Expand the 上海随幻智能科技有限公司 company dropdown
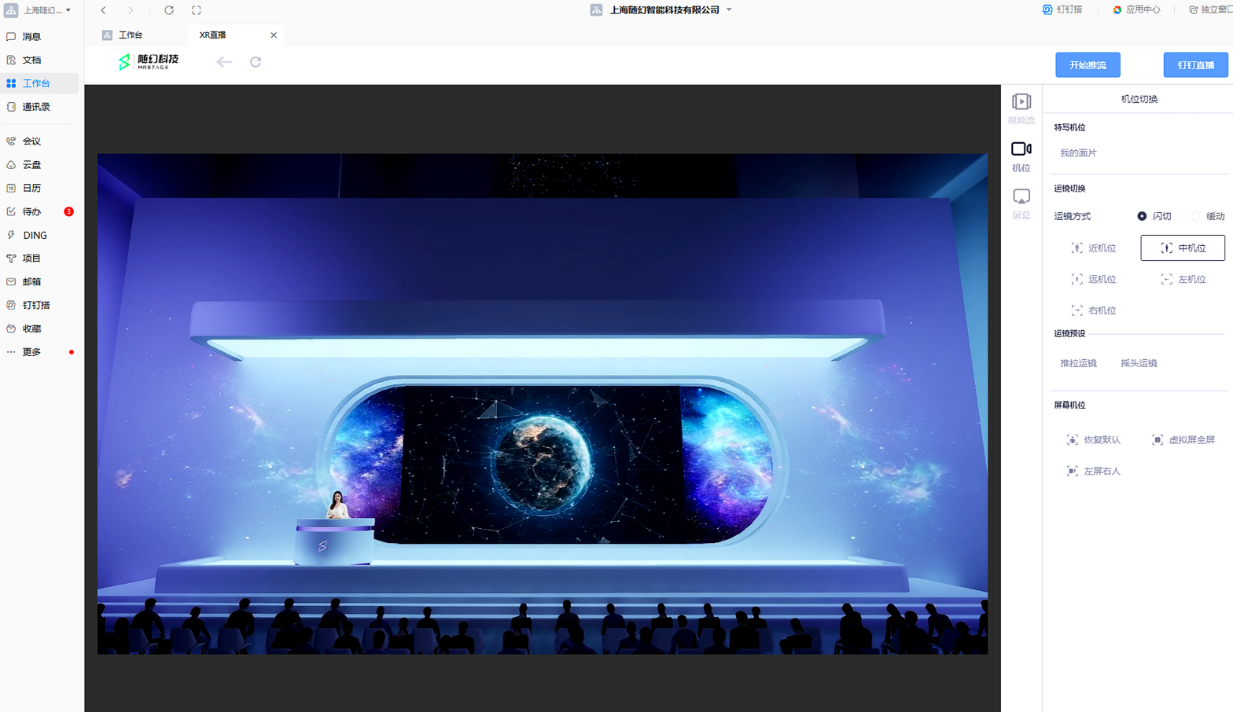Image resolution: width=1233 pixels, height=712 pixels. pos(729,10)
